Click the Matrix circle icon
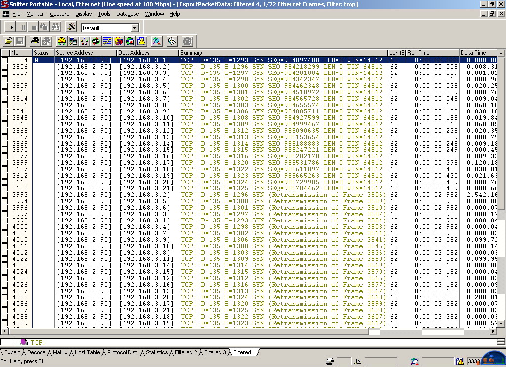The height and width of the screenshot is (367, 506). point(84,41)
